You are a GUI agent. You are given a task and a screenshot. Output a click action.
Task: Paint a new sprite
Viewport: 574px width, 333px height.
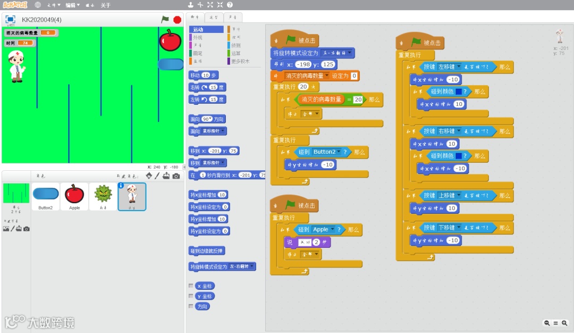point(157,176)
